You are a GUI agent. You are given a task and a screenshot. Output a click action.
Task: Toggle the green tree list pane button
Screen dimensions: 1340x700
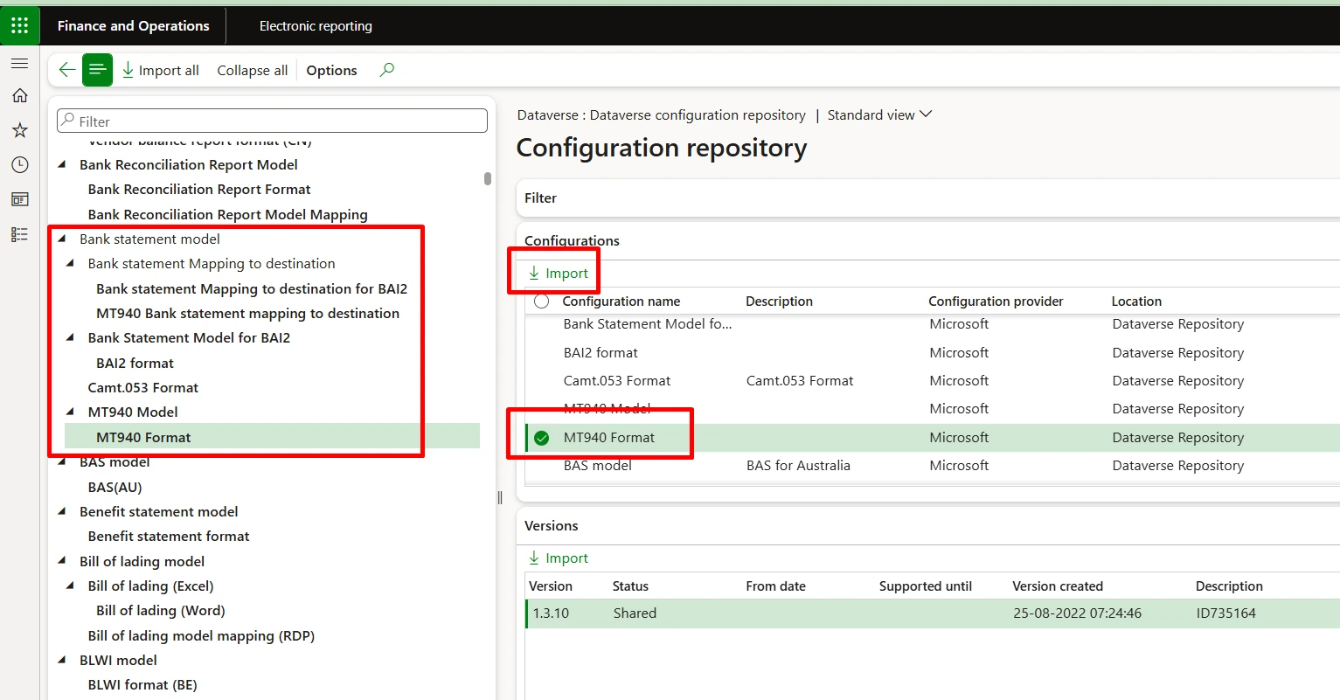tap(98, 70)
